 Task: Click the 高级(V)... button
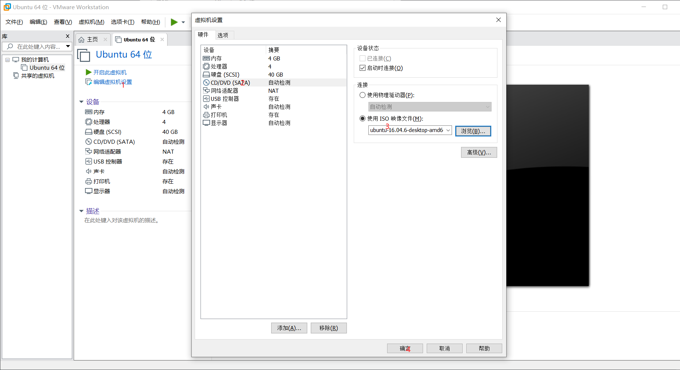pos(479,153)
